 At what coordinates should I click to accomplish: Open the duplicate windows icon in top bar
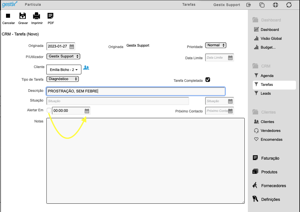[x=262, y=5]
